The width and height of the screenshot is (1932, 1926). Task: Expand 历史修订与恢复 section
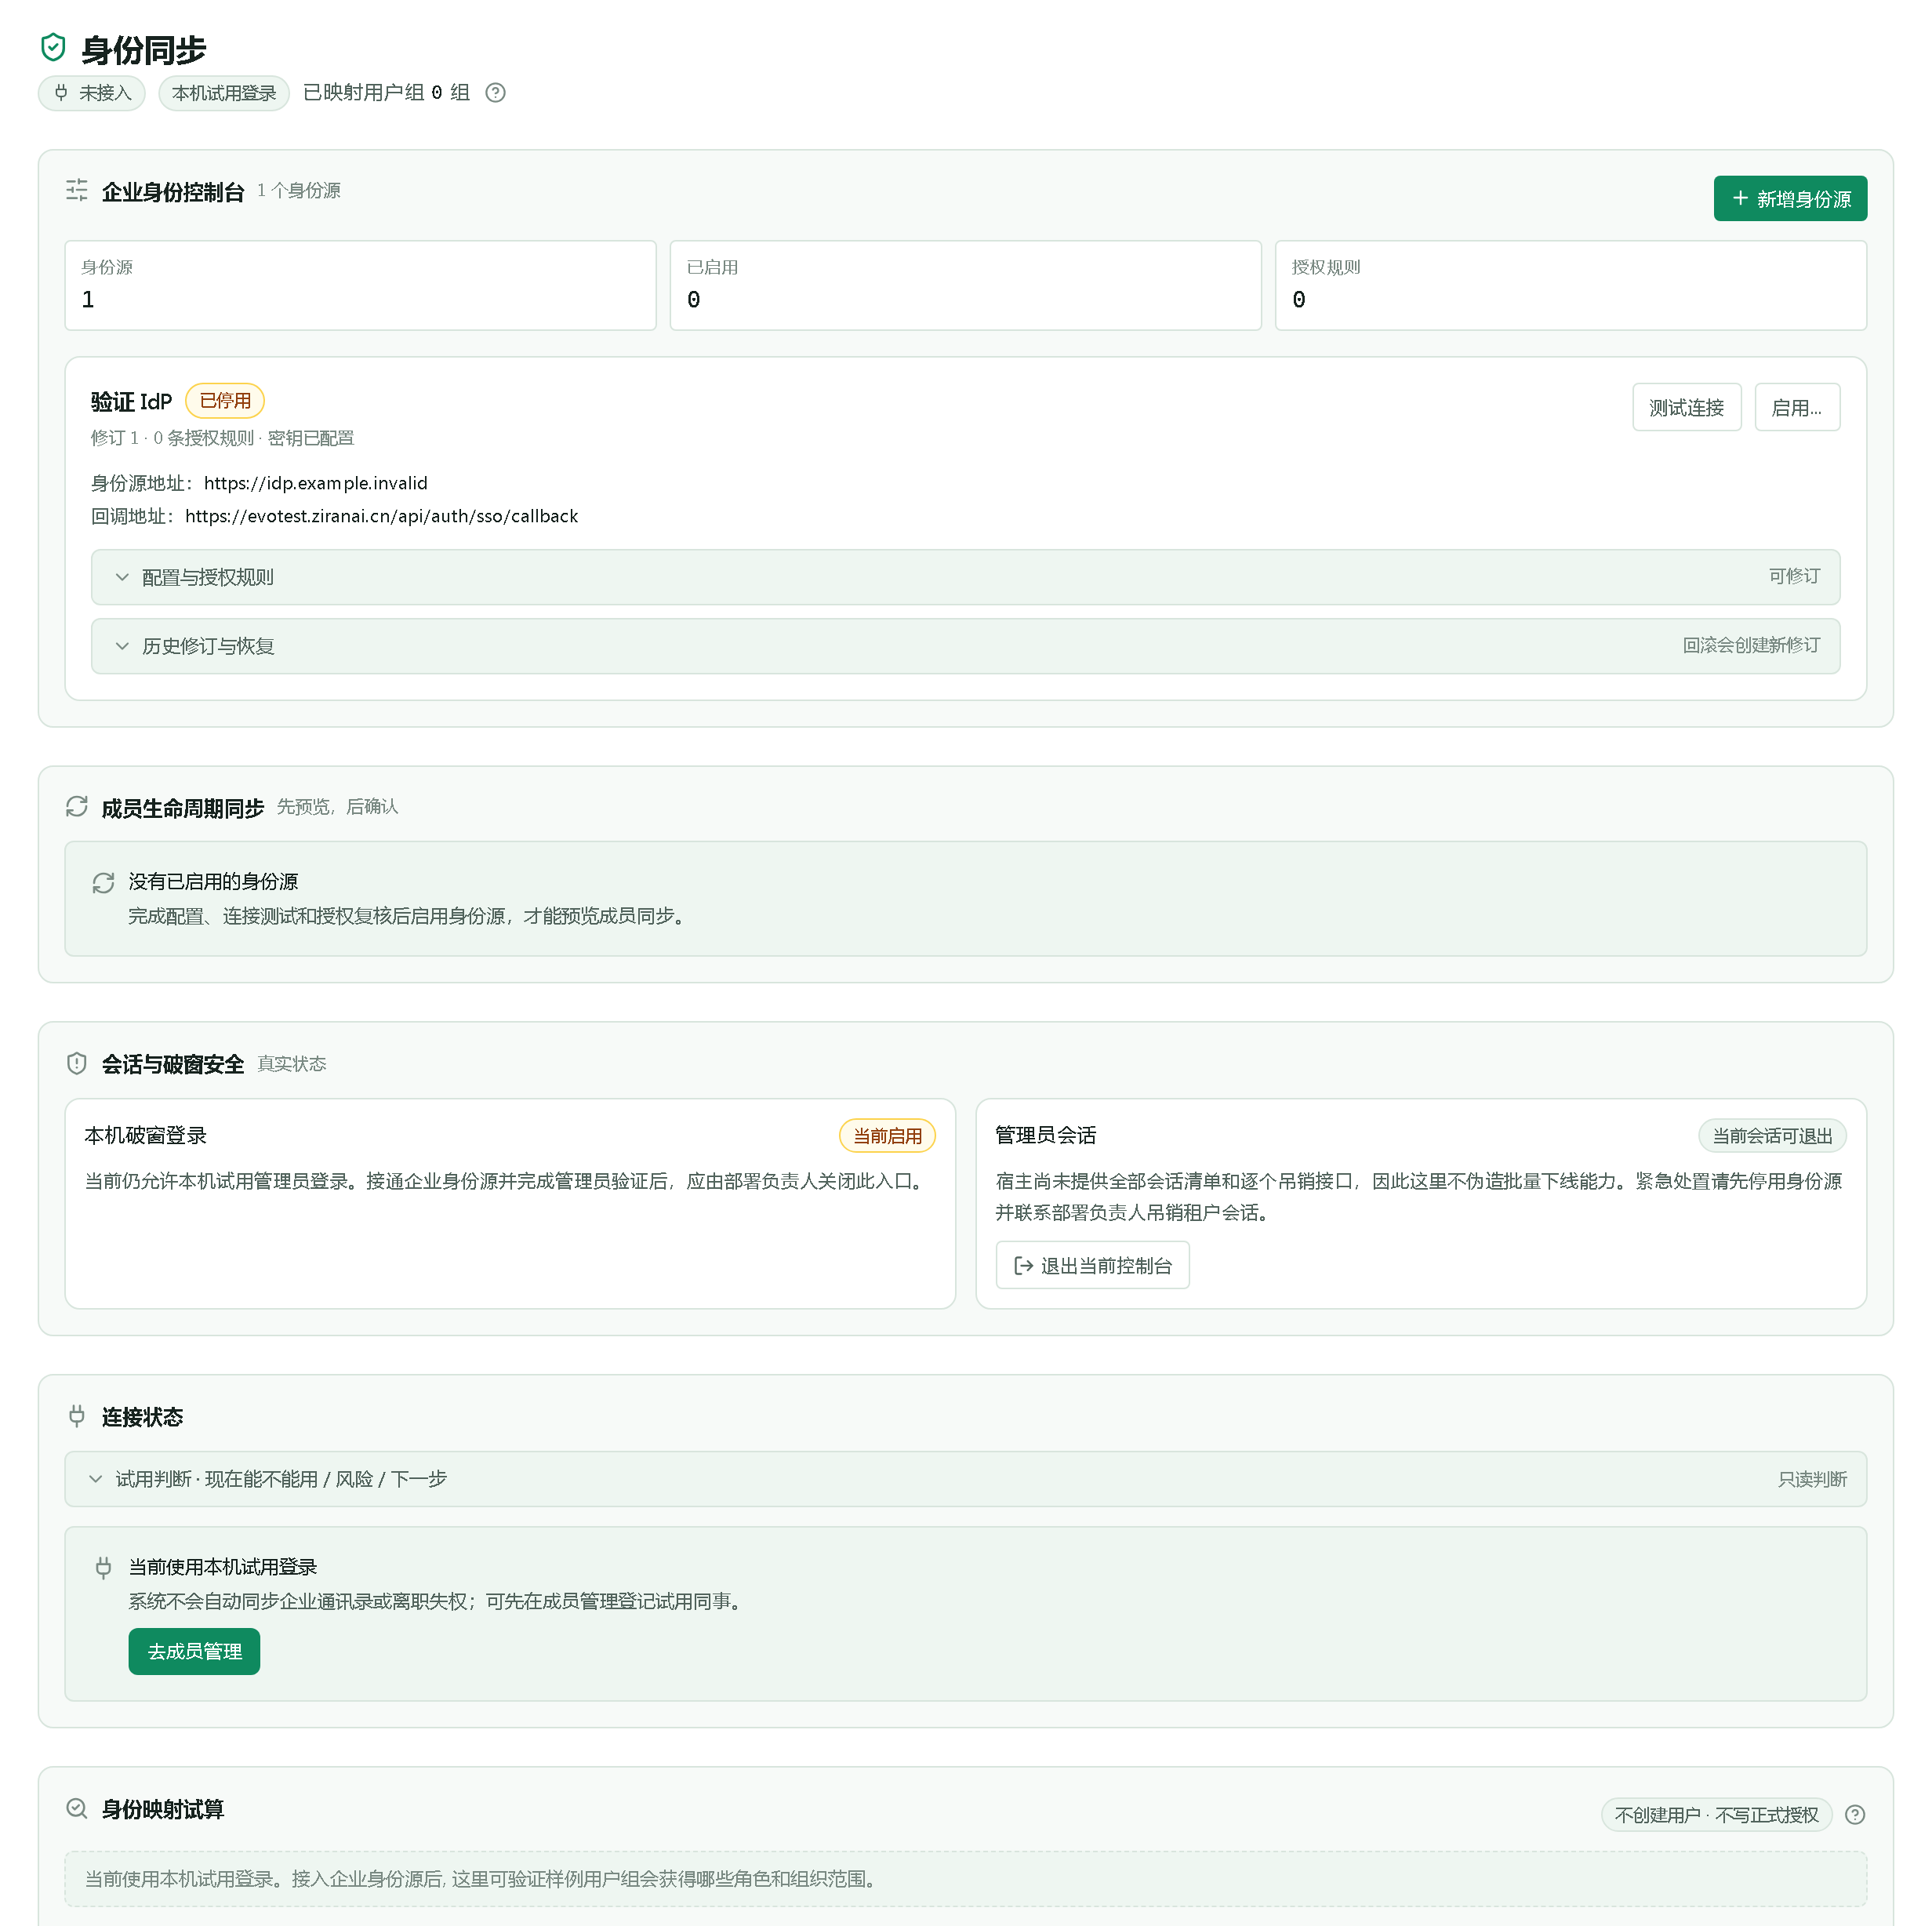click(965, 646)
